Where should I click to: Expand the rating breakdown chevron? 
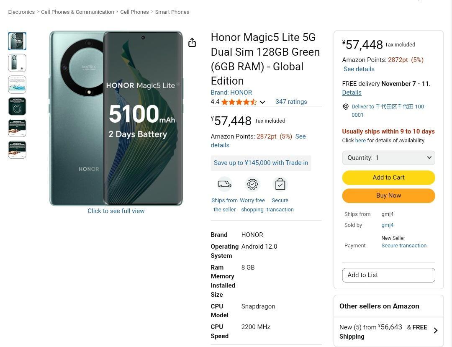tap(262, 102)
